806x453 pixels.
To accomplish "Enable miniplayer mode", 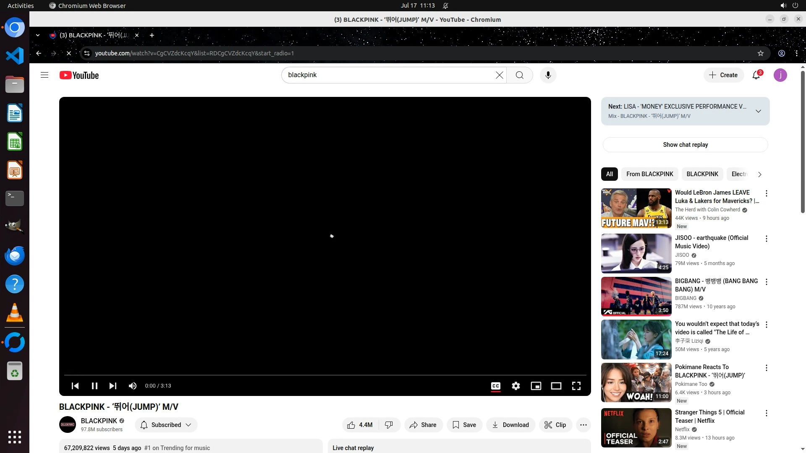I will point(536,386).
